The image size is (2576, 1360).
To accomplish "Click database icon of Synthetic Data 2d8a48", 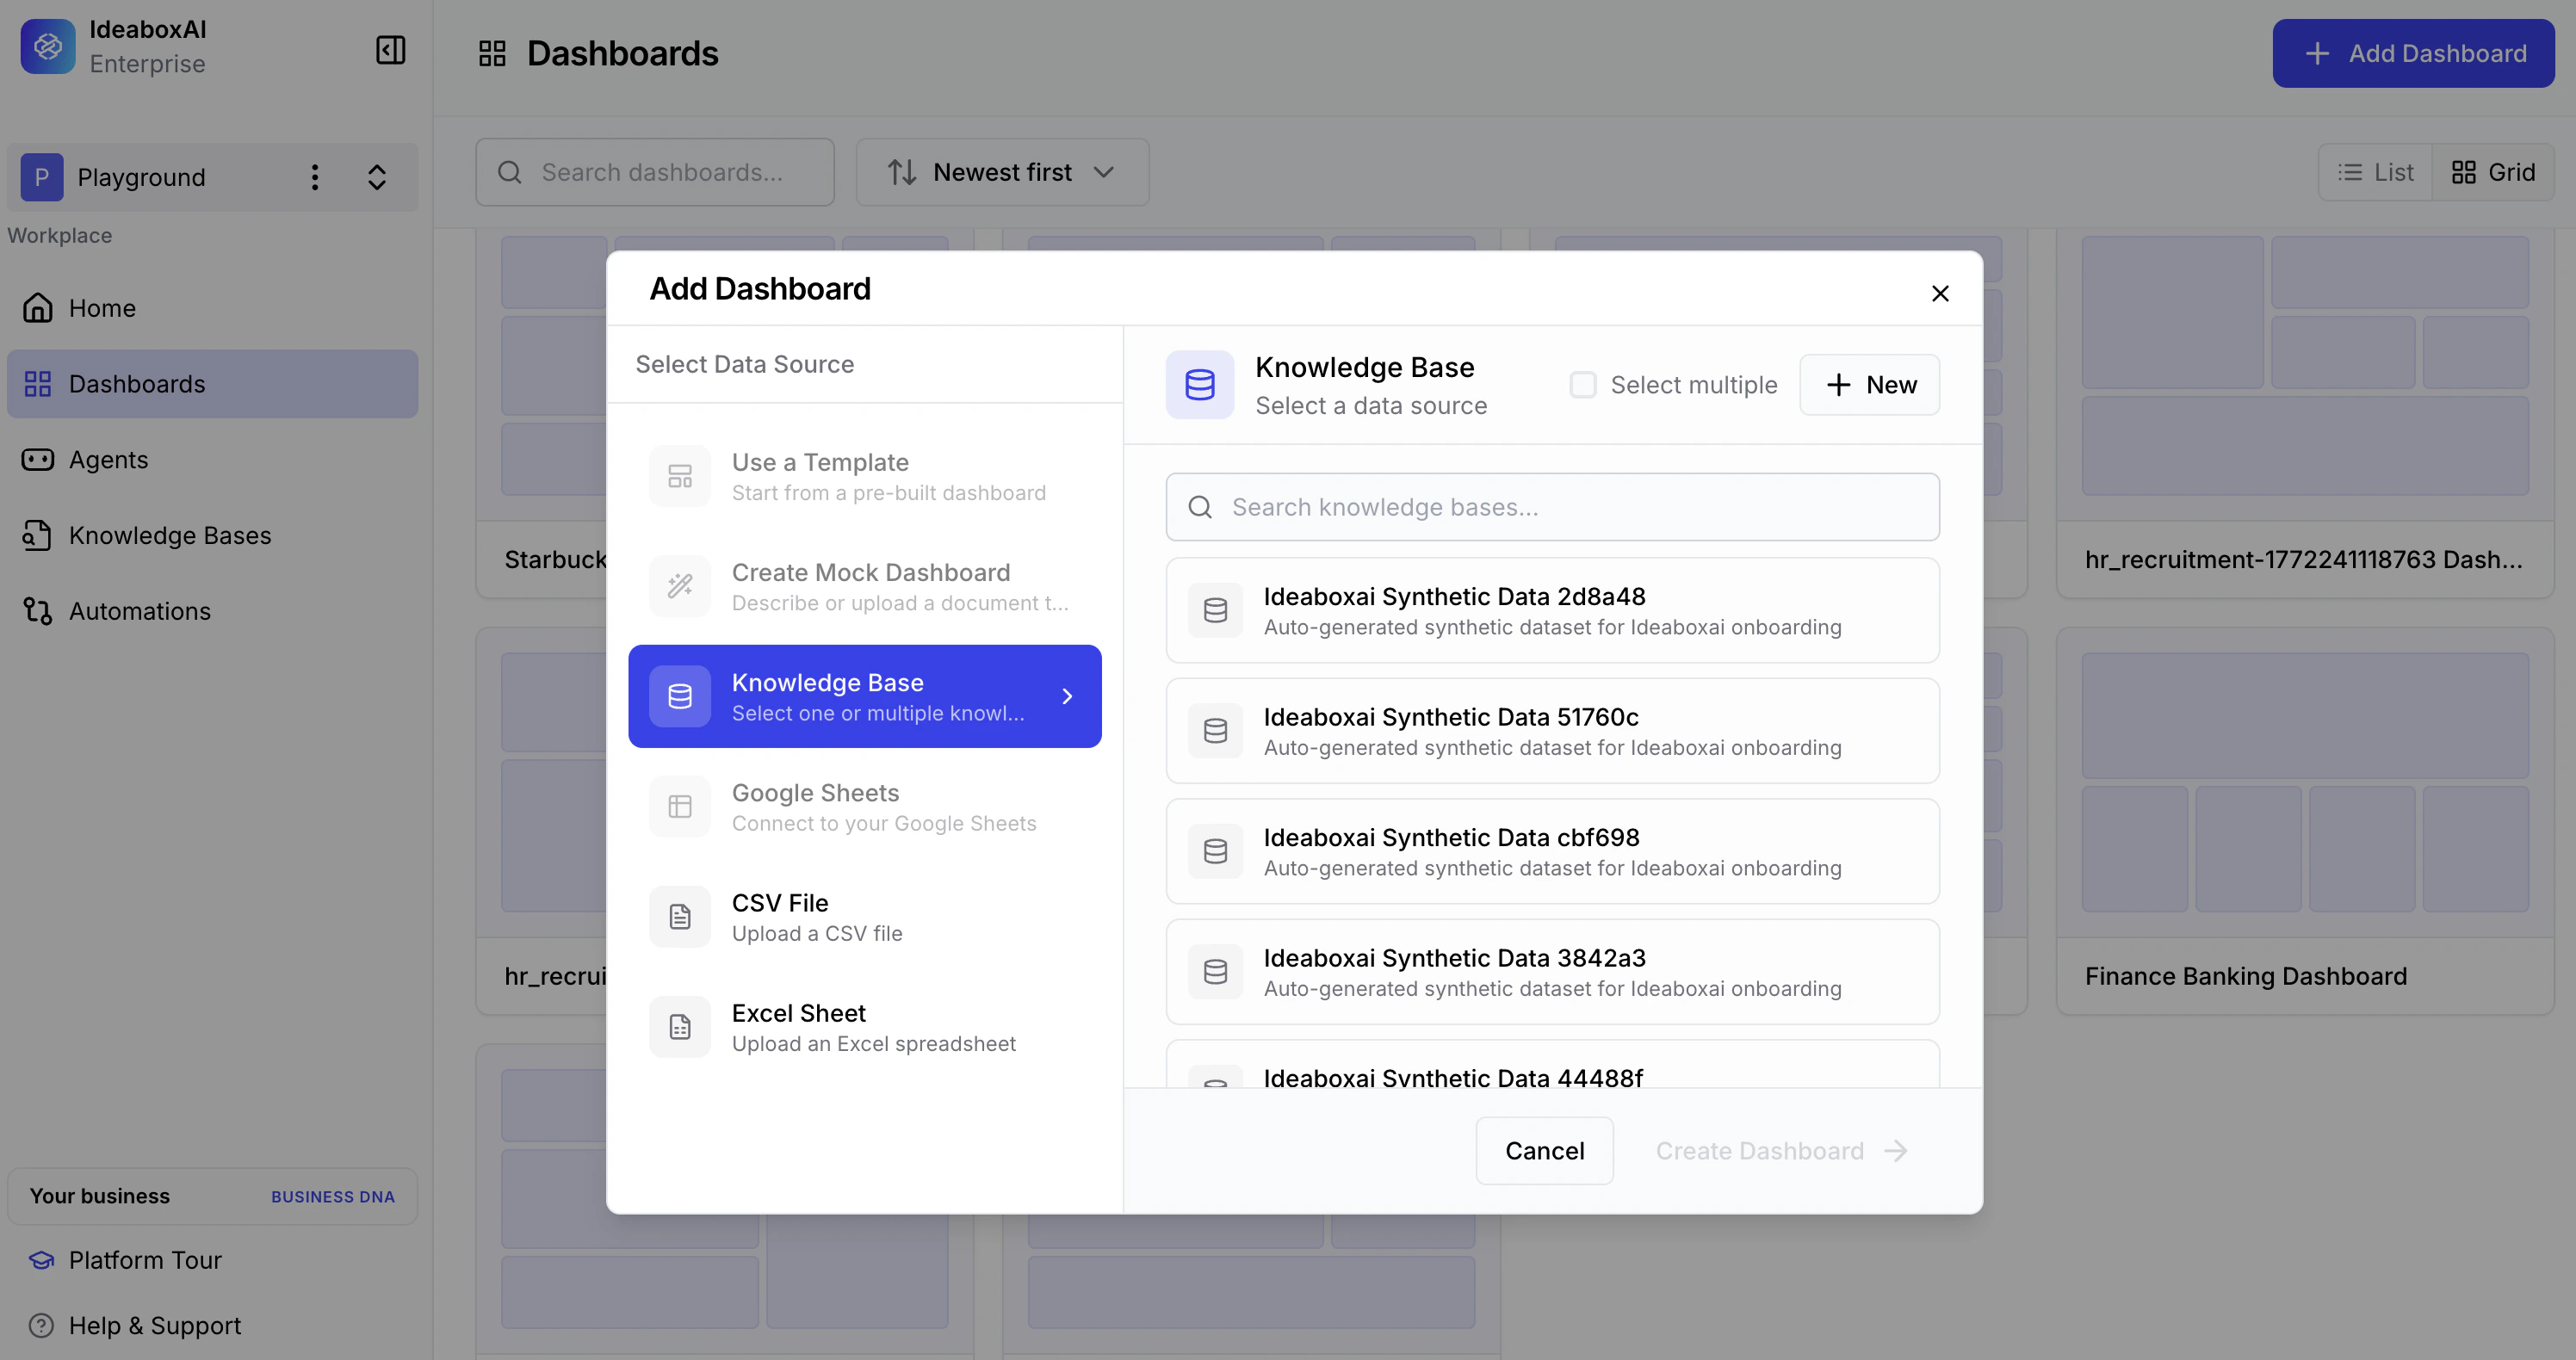I will coord(1215,610).
